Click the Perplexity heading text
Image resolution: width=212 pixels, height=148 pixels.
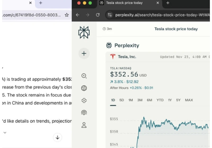click(x=127, y=45)
